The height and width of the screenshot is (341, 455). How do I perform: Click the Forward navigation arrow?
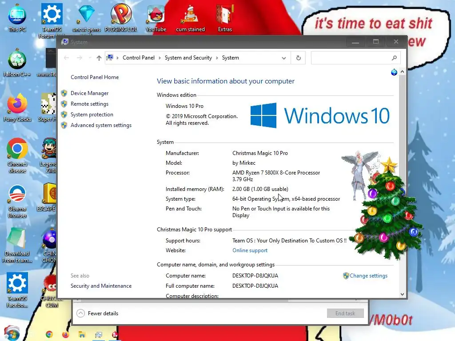pyautogui.click(x=80, y=58)
